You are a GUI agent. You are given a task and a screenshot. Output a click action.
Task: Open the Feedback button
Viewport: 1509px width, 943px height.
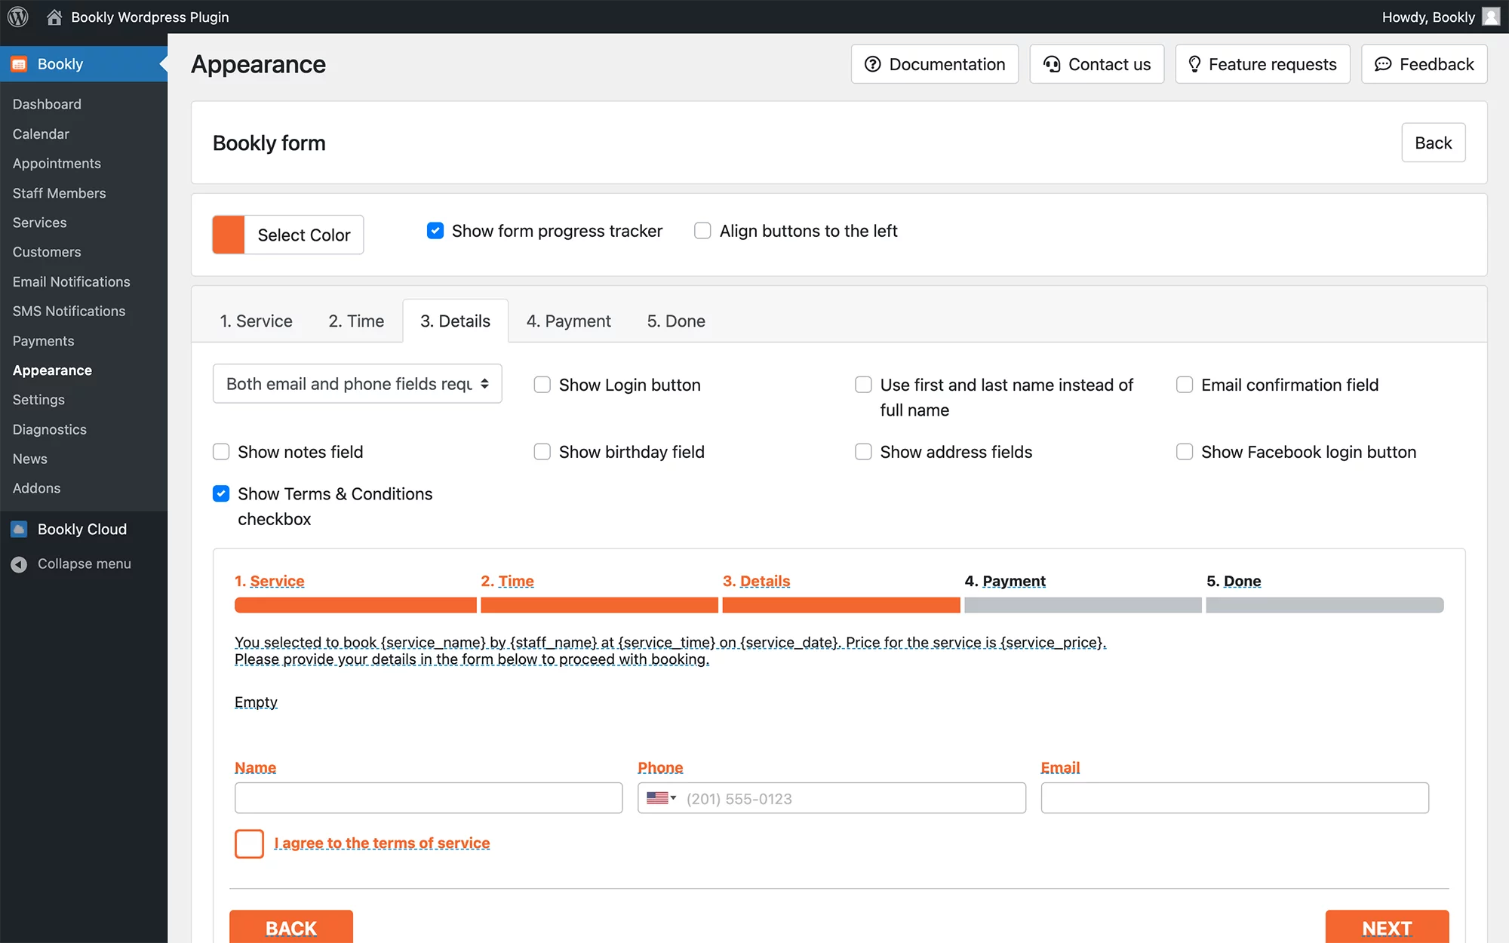click(1424, 64)
